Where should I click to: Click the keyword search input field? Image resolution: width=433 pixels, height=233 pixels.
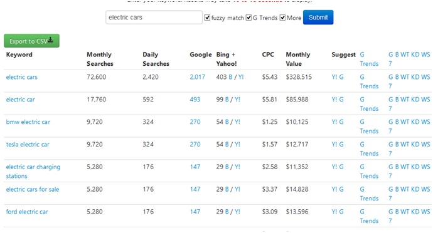[x=154, y=18]
